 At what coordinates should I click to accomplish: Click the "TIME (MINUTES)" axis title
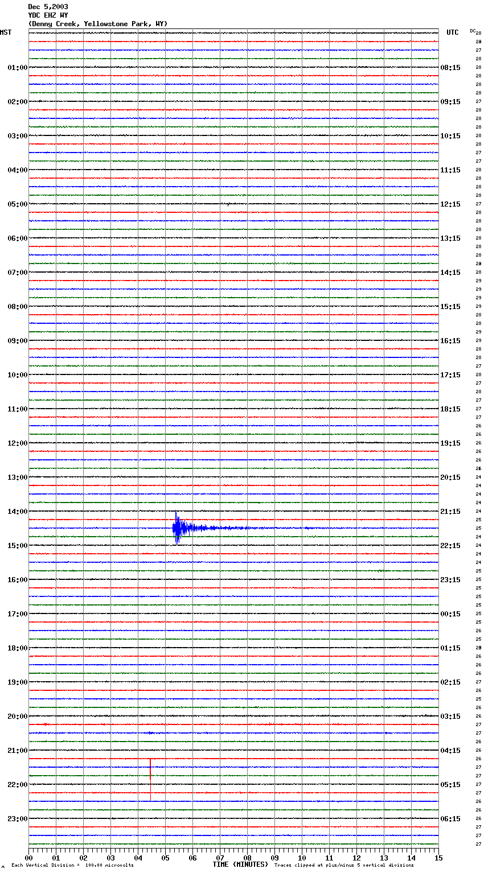(240, 864)
